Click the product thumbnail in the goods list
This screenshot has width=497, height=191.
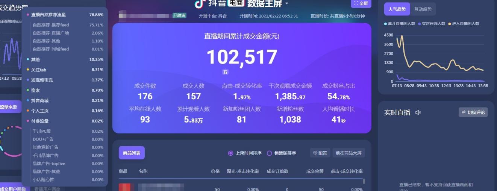click(127, 187)
